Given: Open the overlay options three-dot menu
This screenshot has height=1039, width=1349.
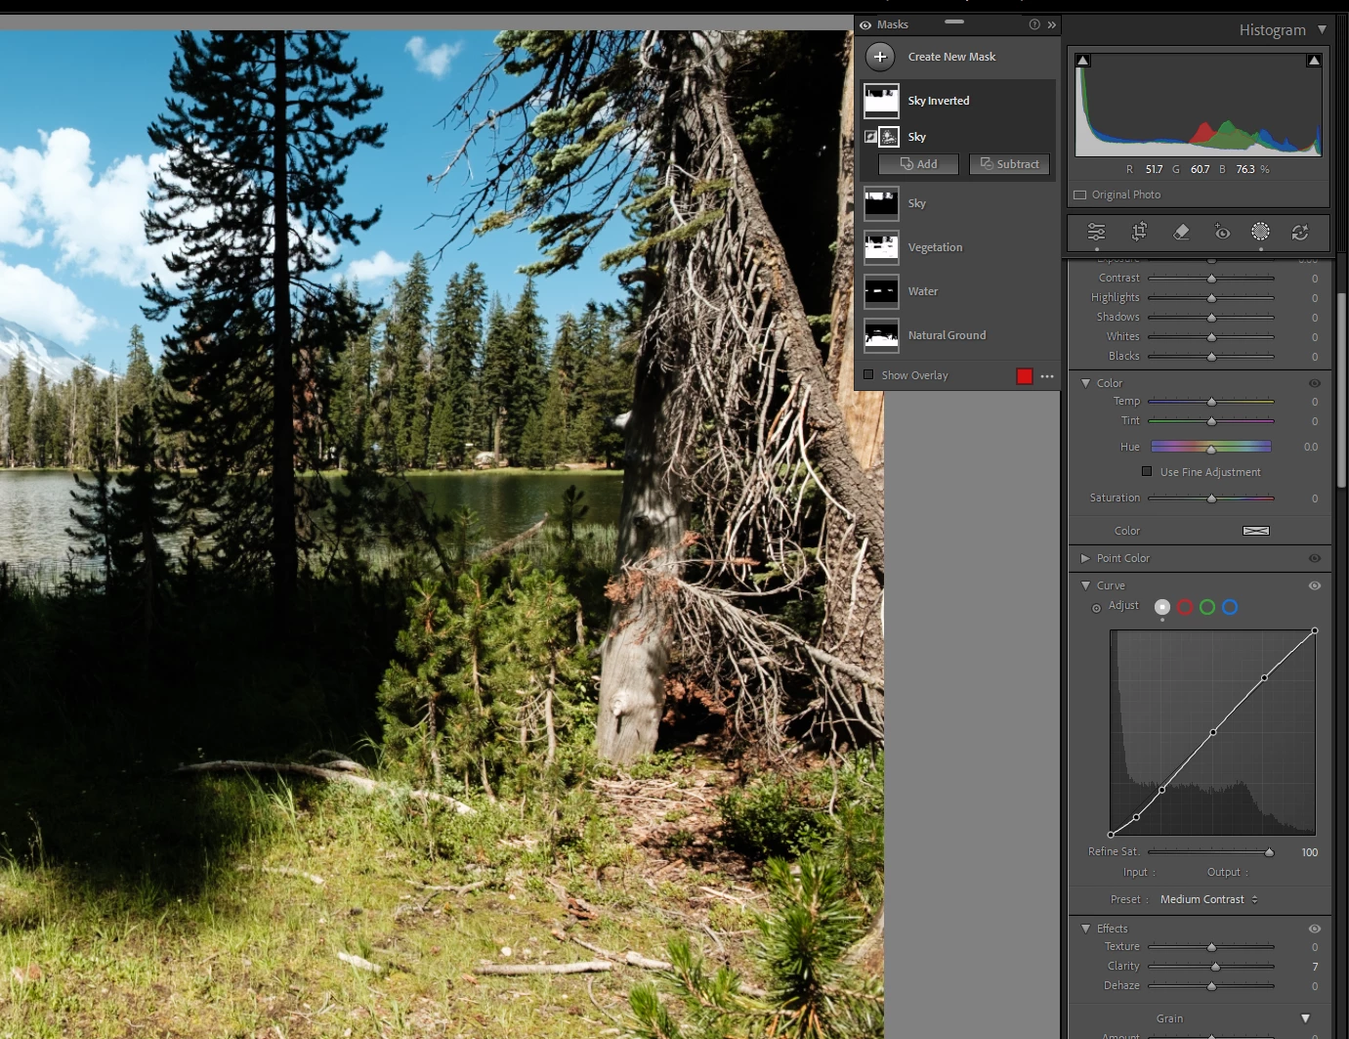Looking at the screenshot, I should coord(1047,376).
